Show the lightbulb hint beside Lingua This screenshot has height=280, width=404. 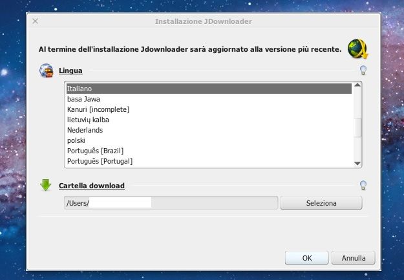pyautogui.click(x=363, y=70)
